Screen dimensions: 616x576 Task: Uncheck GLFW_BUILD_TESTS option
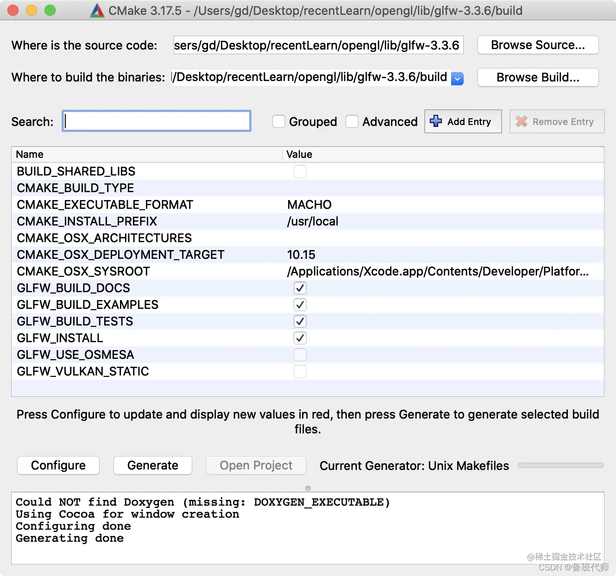(300, 321)
